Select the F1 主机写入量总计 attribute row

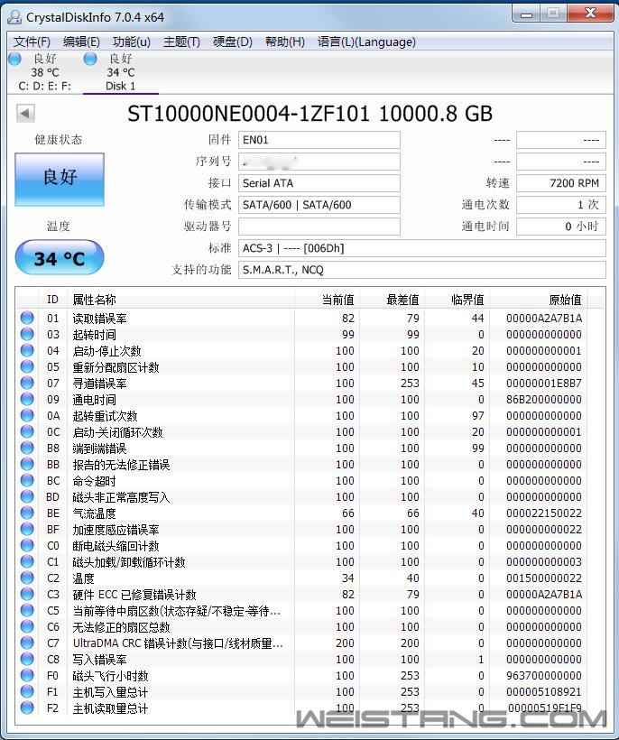point(310,692)
